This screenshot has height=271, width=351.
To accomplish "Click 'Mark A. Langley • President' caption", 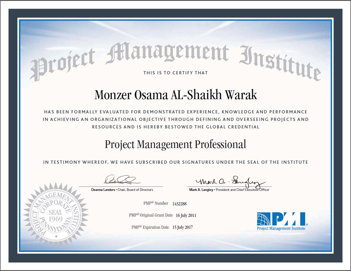I will pos(229,190).
